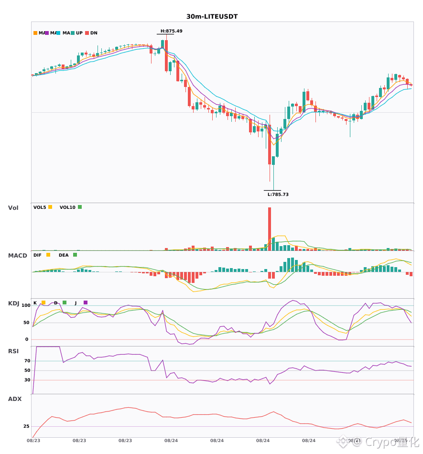Click the yellow K legend swatch

43,303
